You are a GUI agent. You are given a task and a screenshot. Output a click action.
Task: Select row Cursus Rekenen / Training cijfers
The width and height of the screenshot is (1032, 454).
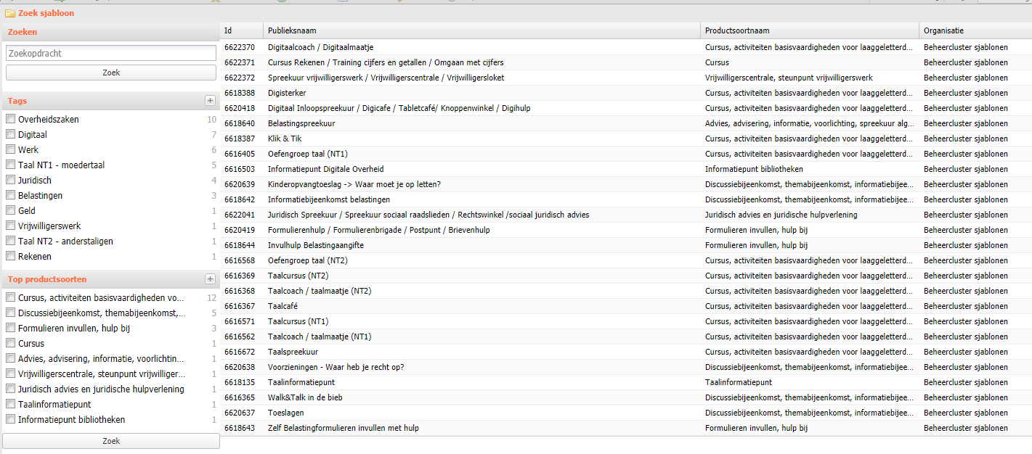tap(626, 62)
